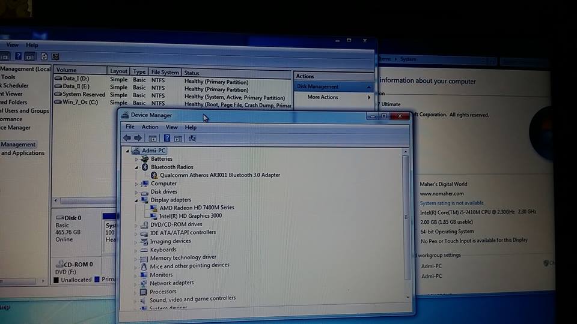Open the Help menu in Device Manager
Image resolution: width=577 pixels, height=324 pixels.
tap(191, 127)
